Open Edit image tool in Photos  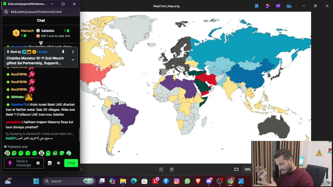click(257, 6)
